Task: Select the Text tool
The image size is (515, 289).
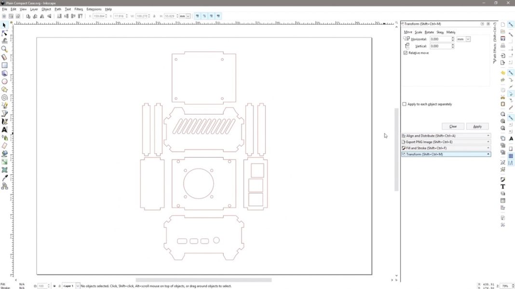Action: click(4, 130)
